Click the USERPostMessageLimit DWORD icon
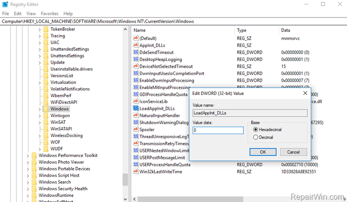 tap(136, 157)
